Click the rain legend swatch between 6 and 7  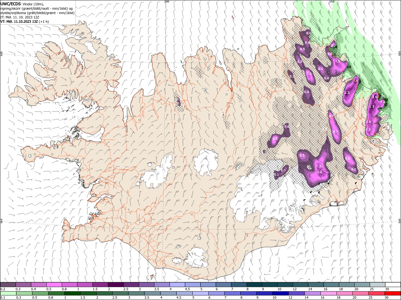click(x=216, y=293)
